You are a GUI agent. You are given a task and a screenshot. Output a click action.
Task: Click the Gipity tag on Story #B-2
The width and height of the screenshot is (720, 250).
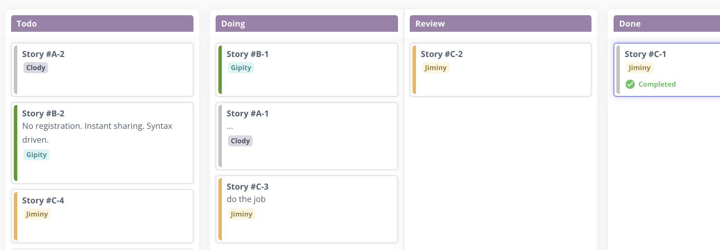(37, 155)
